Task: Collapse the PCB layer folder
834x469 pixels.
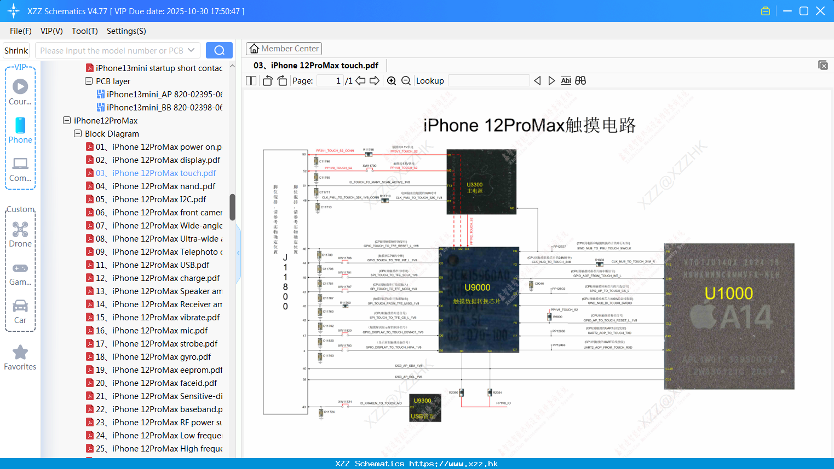Action: tap(89, 81)
